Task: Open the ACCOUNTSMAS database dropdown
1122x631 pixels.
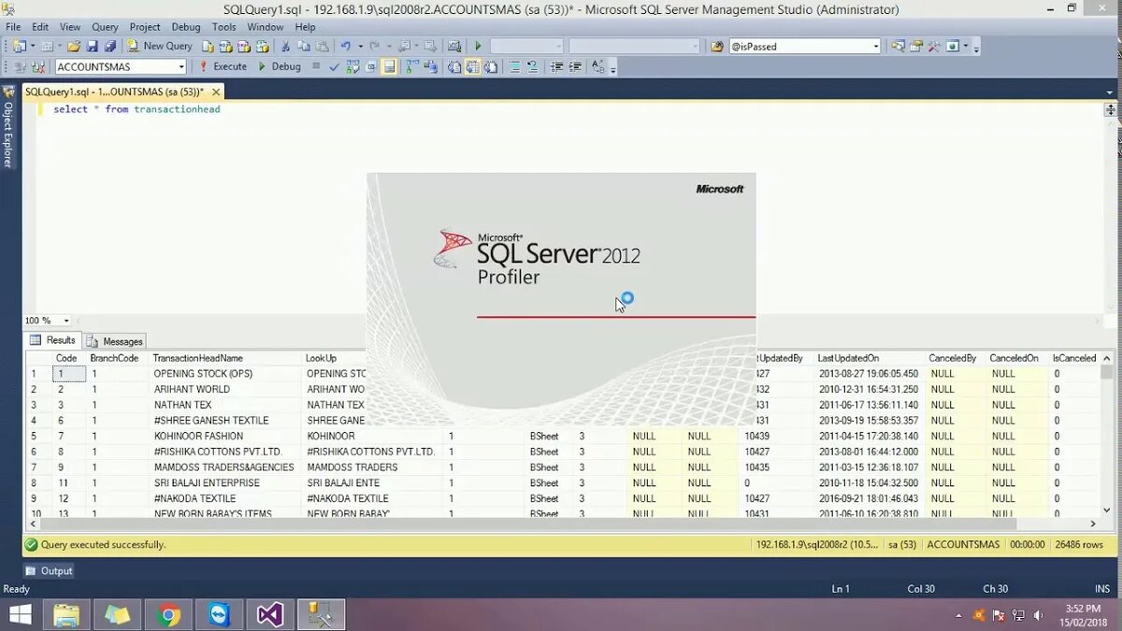Action: click(121, 66)
